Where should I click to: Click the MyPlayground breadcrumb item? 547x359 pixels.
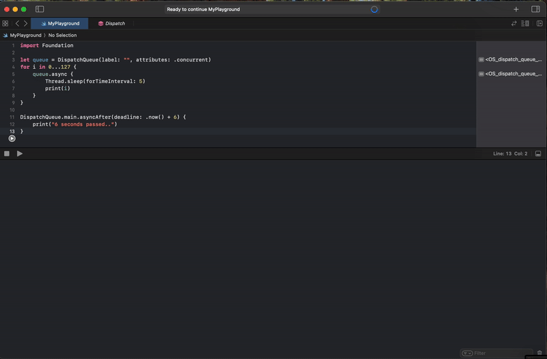click(22, 35)
